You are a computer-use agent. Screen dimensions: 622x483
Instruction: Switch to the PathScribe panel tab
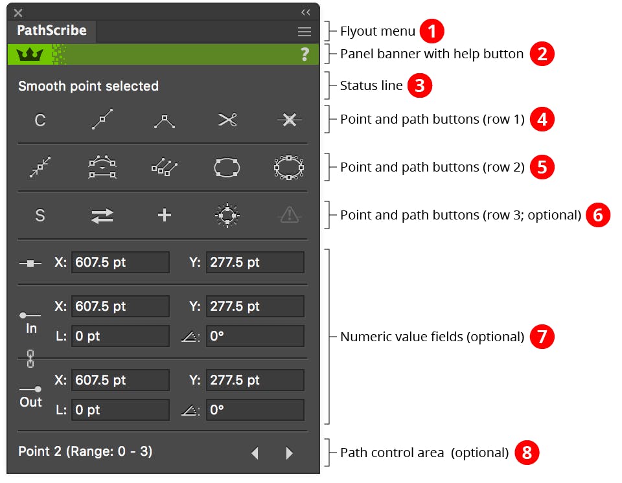pyautogui.click(x=52, y=30)
